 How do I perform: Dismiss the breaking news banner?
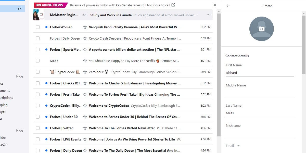coord(215,5)
